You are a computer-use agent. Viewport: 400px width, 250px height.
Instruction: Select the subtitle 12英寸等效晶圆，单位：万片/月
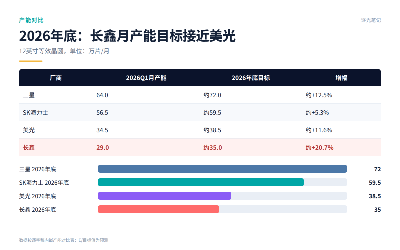coord(64,51)
